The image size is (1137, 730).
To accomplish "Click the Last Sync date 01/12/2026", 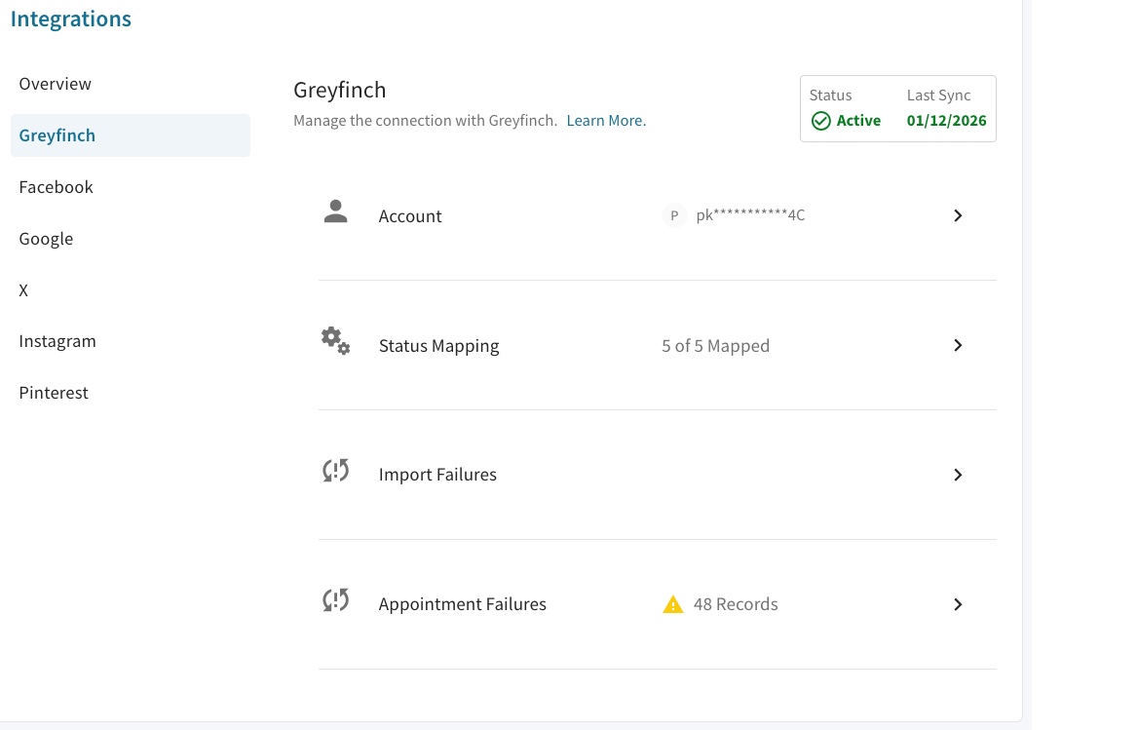I will (x=946, y=121).
